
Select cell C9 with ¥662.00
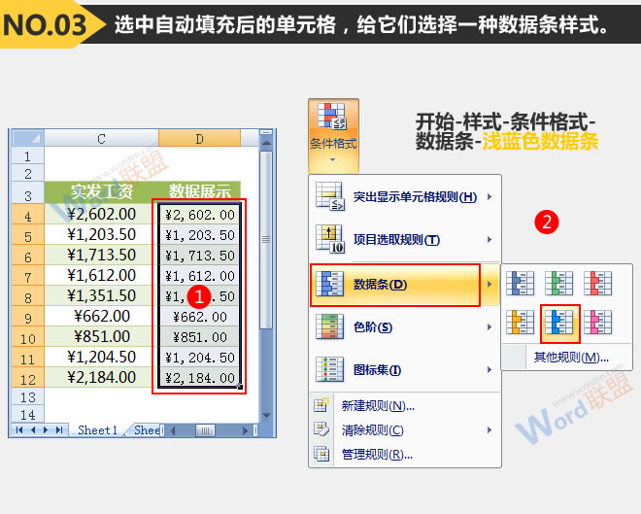(x=101, y=316)
